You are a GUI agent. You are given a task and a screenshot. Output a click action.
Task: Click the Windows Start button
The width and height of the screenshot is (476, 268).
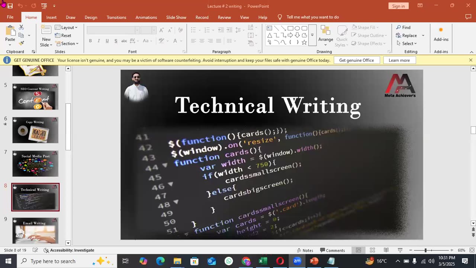pos(8,261)
